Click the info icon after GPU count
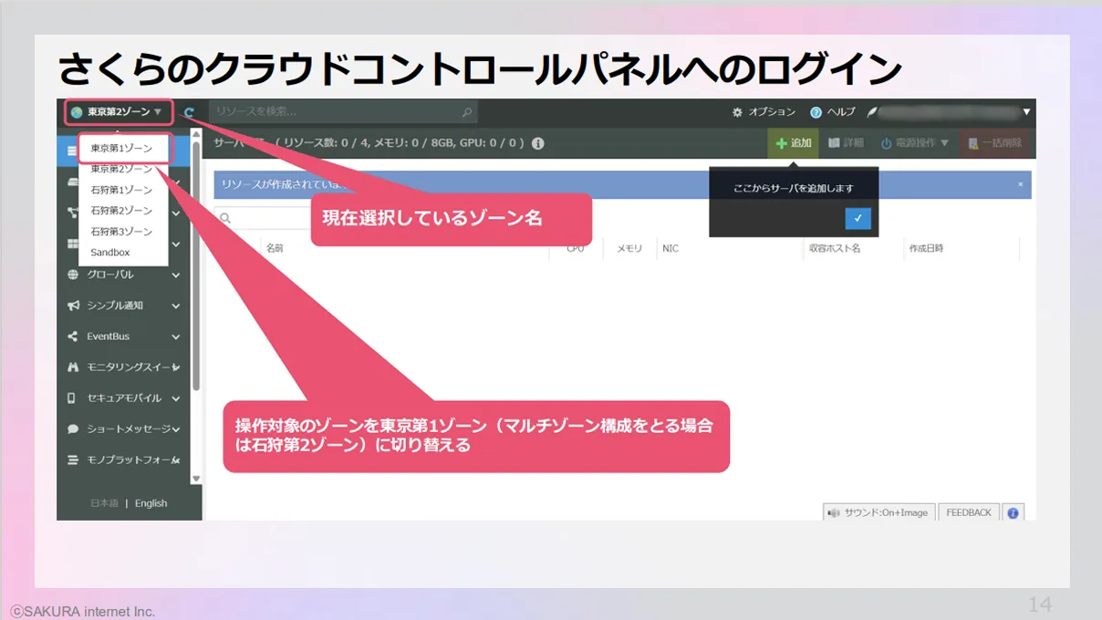 tap(538, 143)
